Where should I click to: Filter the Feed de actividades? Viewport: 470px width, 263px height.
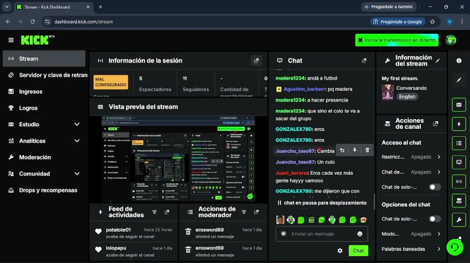point(154,212)
